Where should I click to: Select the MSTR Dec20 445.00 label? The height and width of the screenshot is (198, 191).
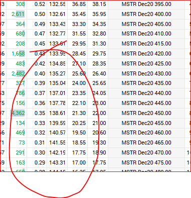tap(146, 103)
